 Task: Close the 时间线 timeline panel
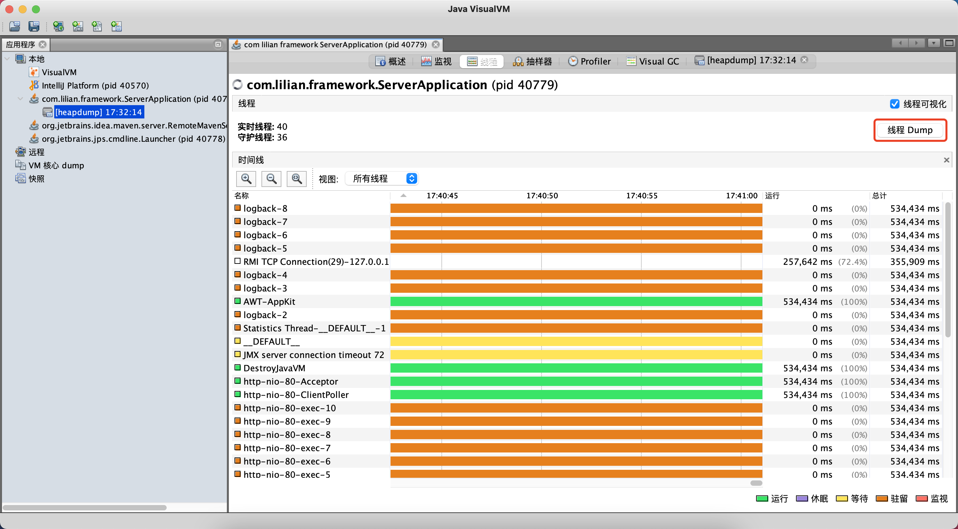946,160
